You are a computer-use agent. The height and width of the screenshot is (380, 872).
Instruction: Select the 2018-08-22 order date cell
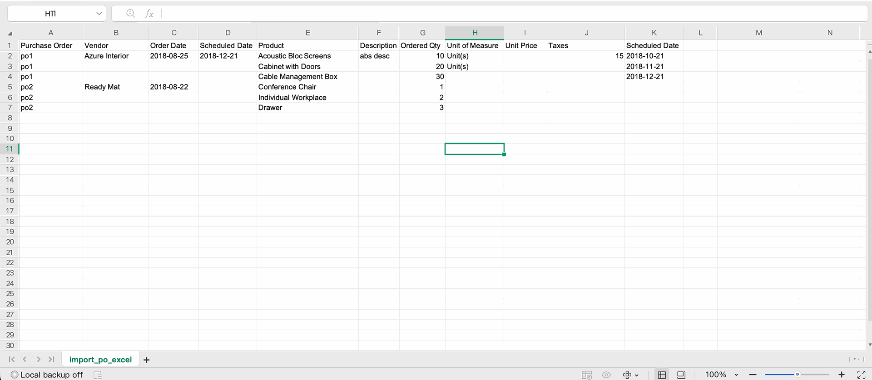(x=173, y=87)
